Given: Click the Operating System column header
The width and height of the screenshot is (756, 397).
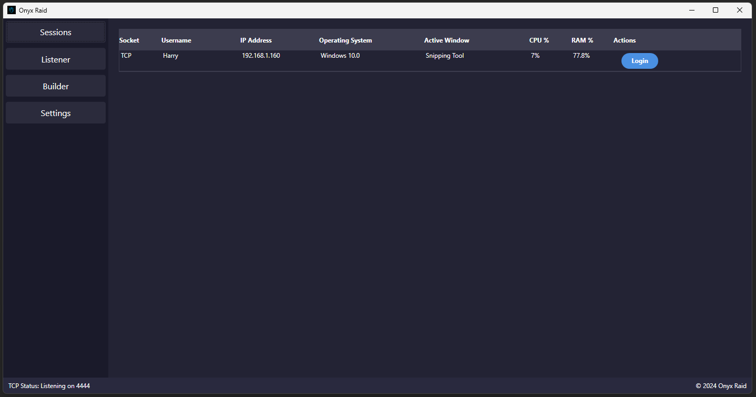Looking at the screenshot, I should 345,40.
